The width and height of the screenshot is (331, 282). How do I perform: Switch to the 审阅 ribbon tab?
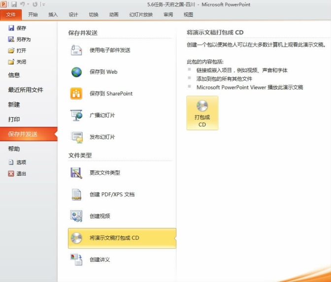point(168,15)
